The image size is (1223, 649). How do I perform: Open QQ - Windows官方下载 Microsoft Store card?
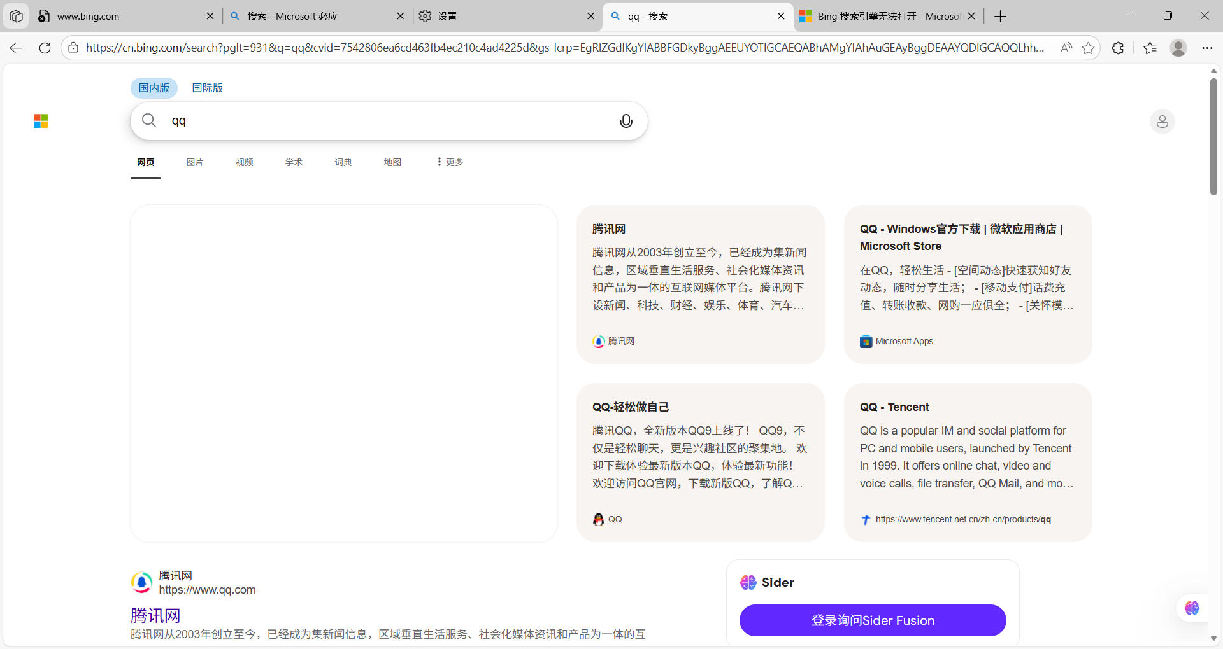[x=968, y=284]
